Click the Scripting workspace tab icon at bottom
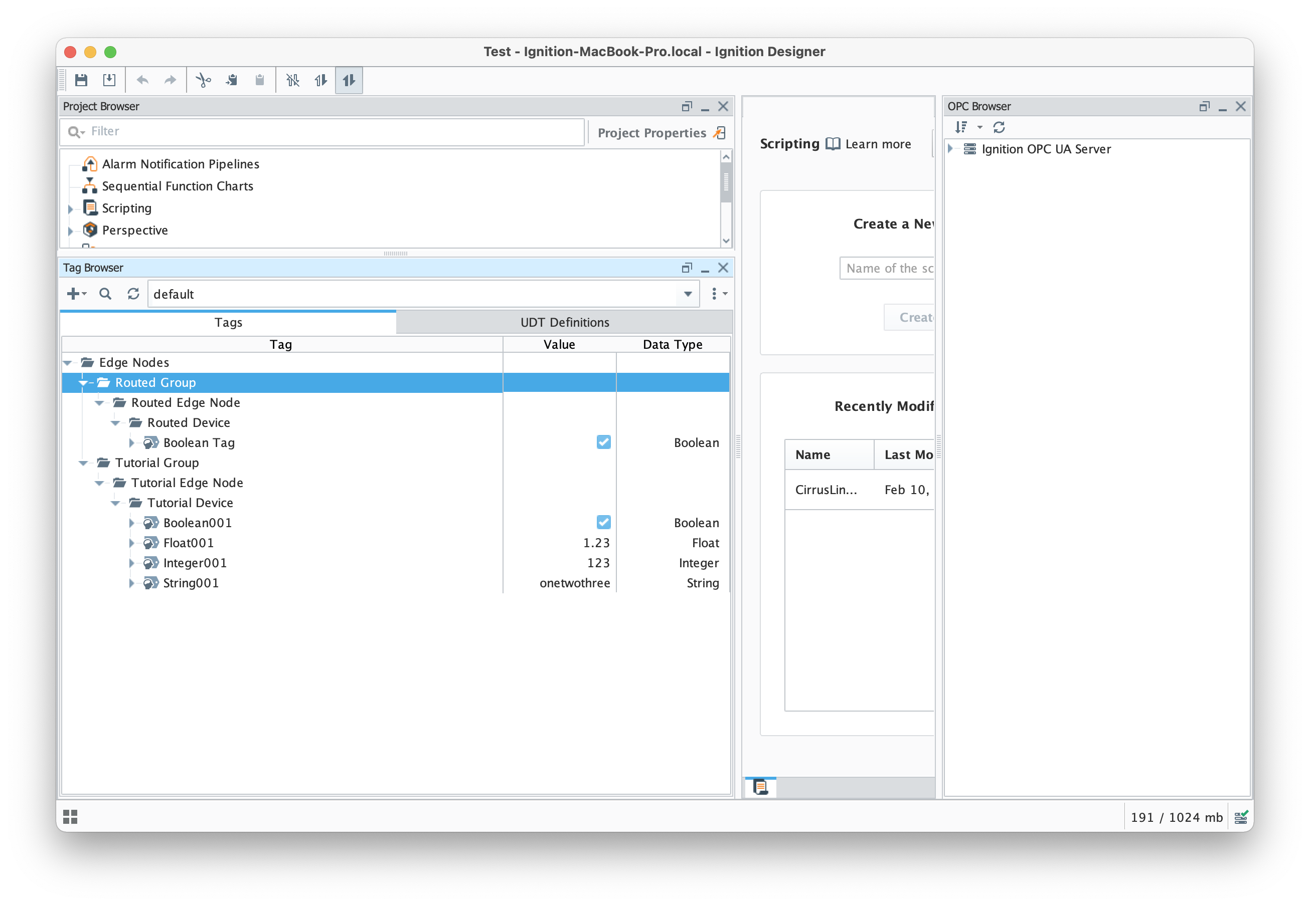The width and height of the screenshot is (1310, 906). click(760, 787)
